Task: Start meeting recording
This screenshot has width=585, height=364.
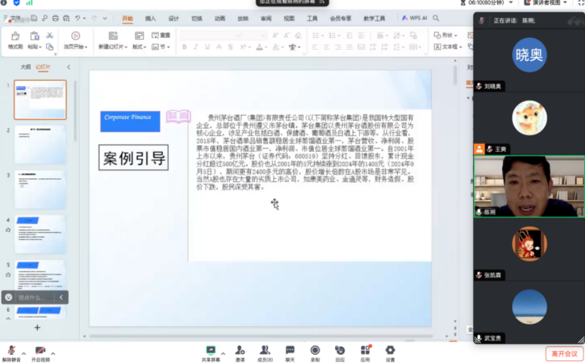Action: (x=315, y=352)
